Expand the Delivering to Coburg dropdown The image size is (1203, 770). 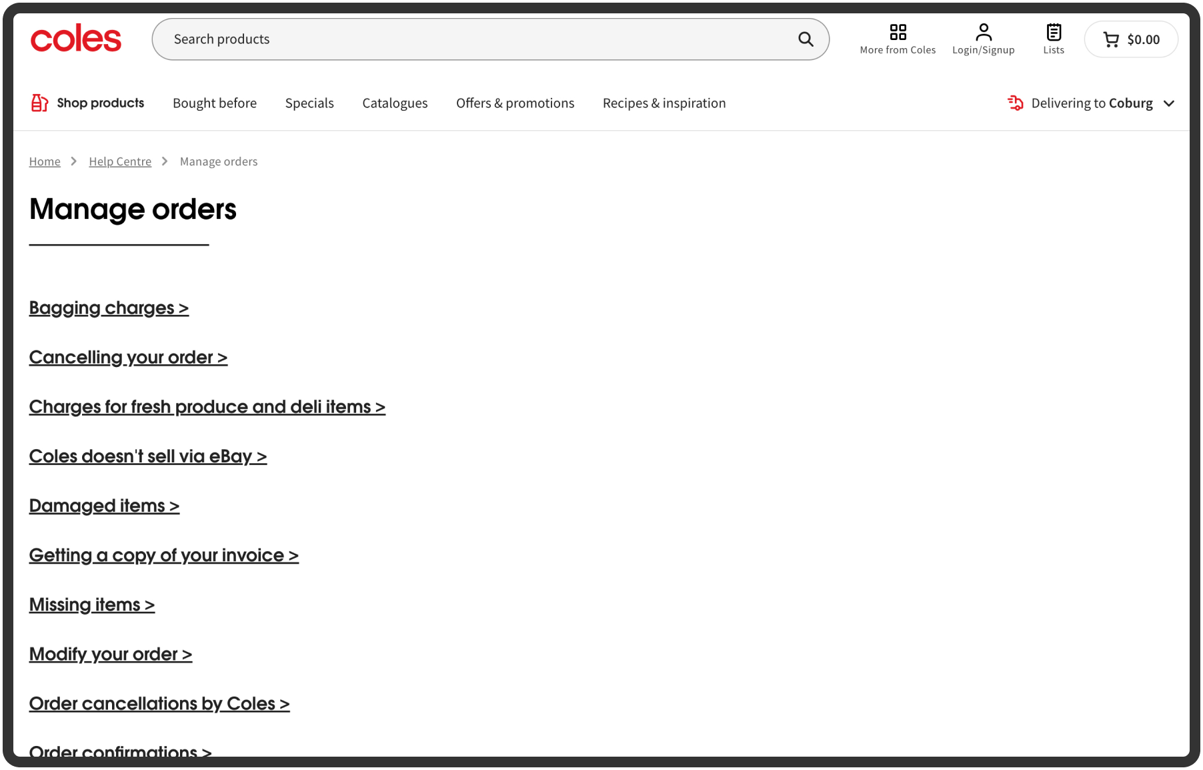(1170, 103)
